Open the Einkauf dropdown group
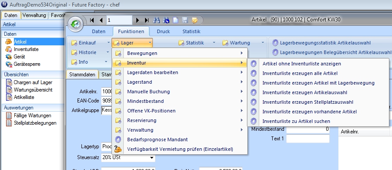This screenshot has height=170, width=392. point(91,43)
